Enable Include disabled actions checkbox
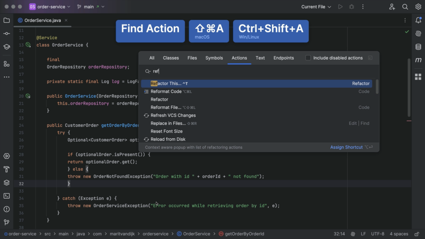This screenshot has width=425, height=239. point(308,58)
